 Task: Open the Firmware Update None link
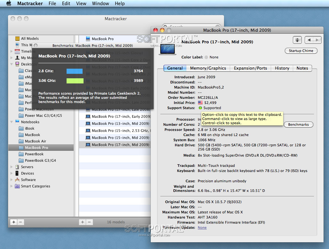pos(202,228)
